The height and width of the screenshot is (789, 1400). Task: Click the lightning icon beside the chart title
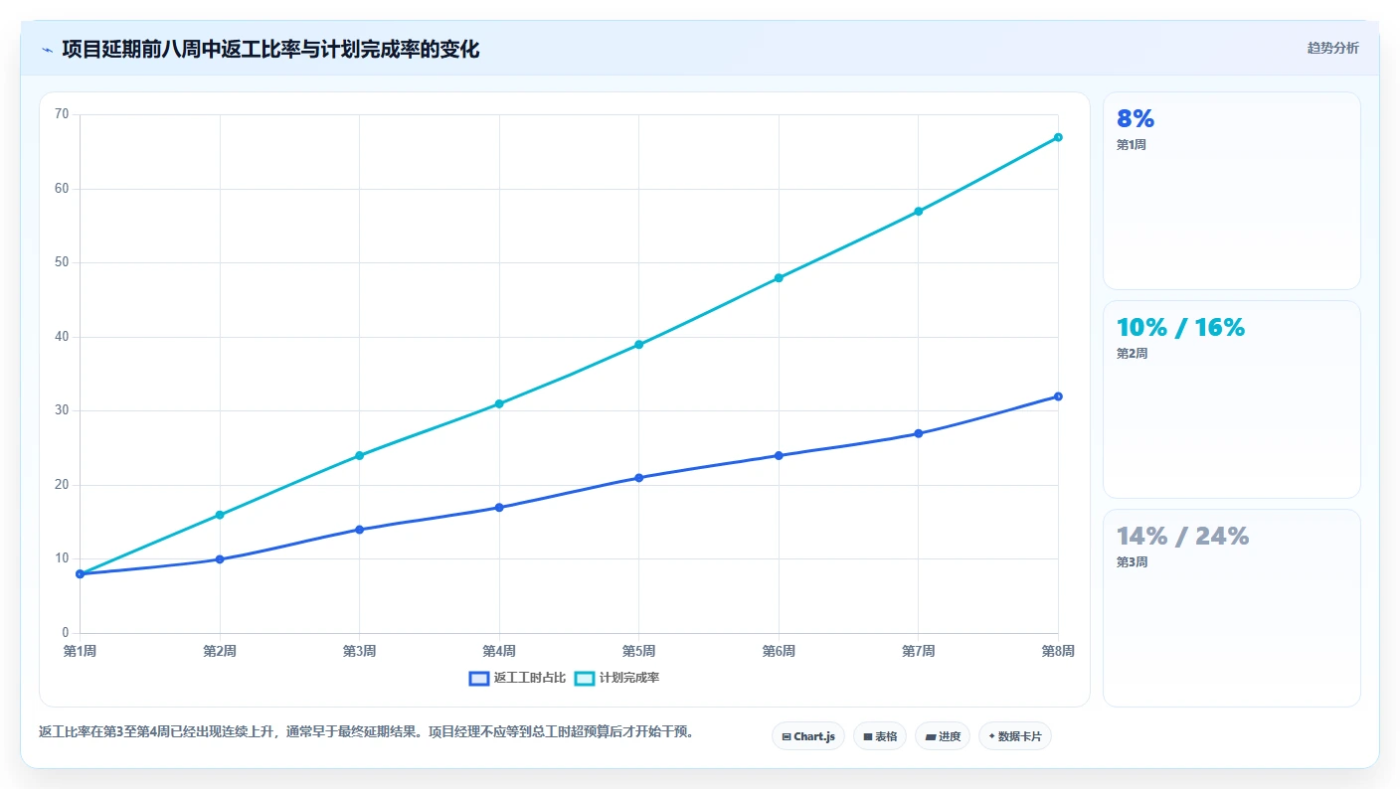tap(48, 50)
